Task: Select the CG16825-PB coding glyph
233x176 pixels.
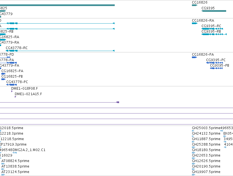Action: pyautogui.click(x=3, y=79)
